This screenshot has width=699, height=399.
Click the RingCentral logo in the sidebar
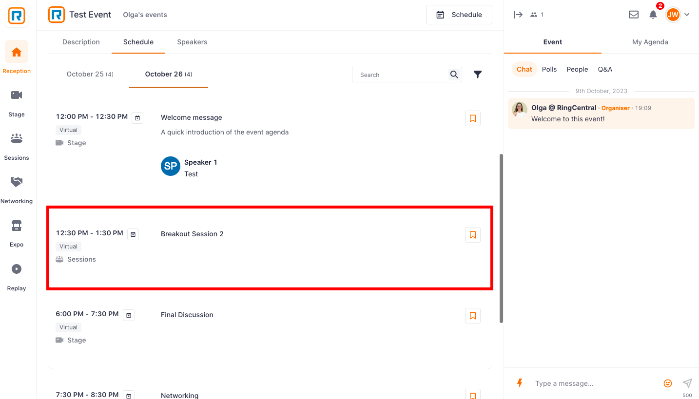point(17,16)
